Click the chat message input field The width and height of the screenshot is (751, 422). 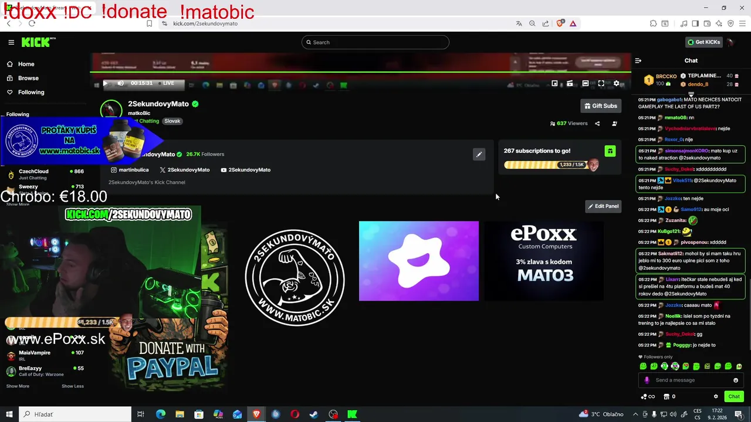691,380
